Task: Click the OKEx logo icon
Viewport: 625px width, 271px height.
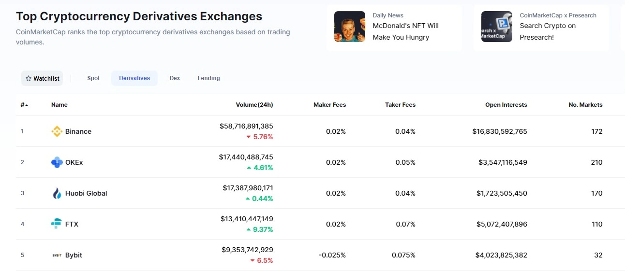Action: point(57,162)
